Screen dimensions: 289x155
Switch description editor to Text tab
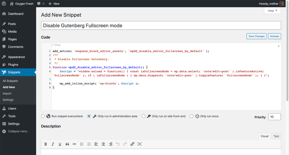276,136
